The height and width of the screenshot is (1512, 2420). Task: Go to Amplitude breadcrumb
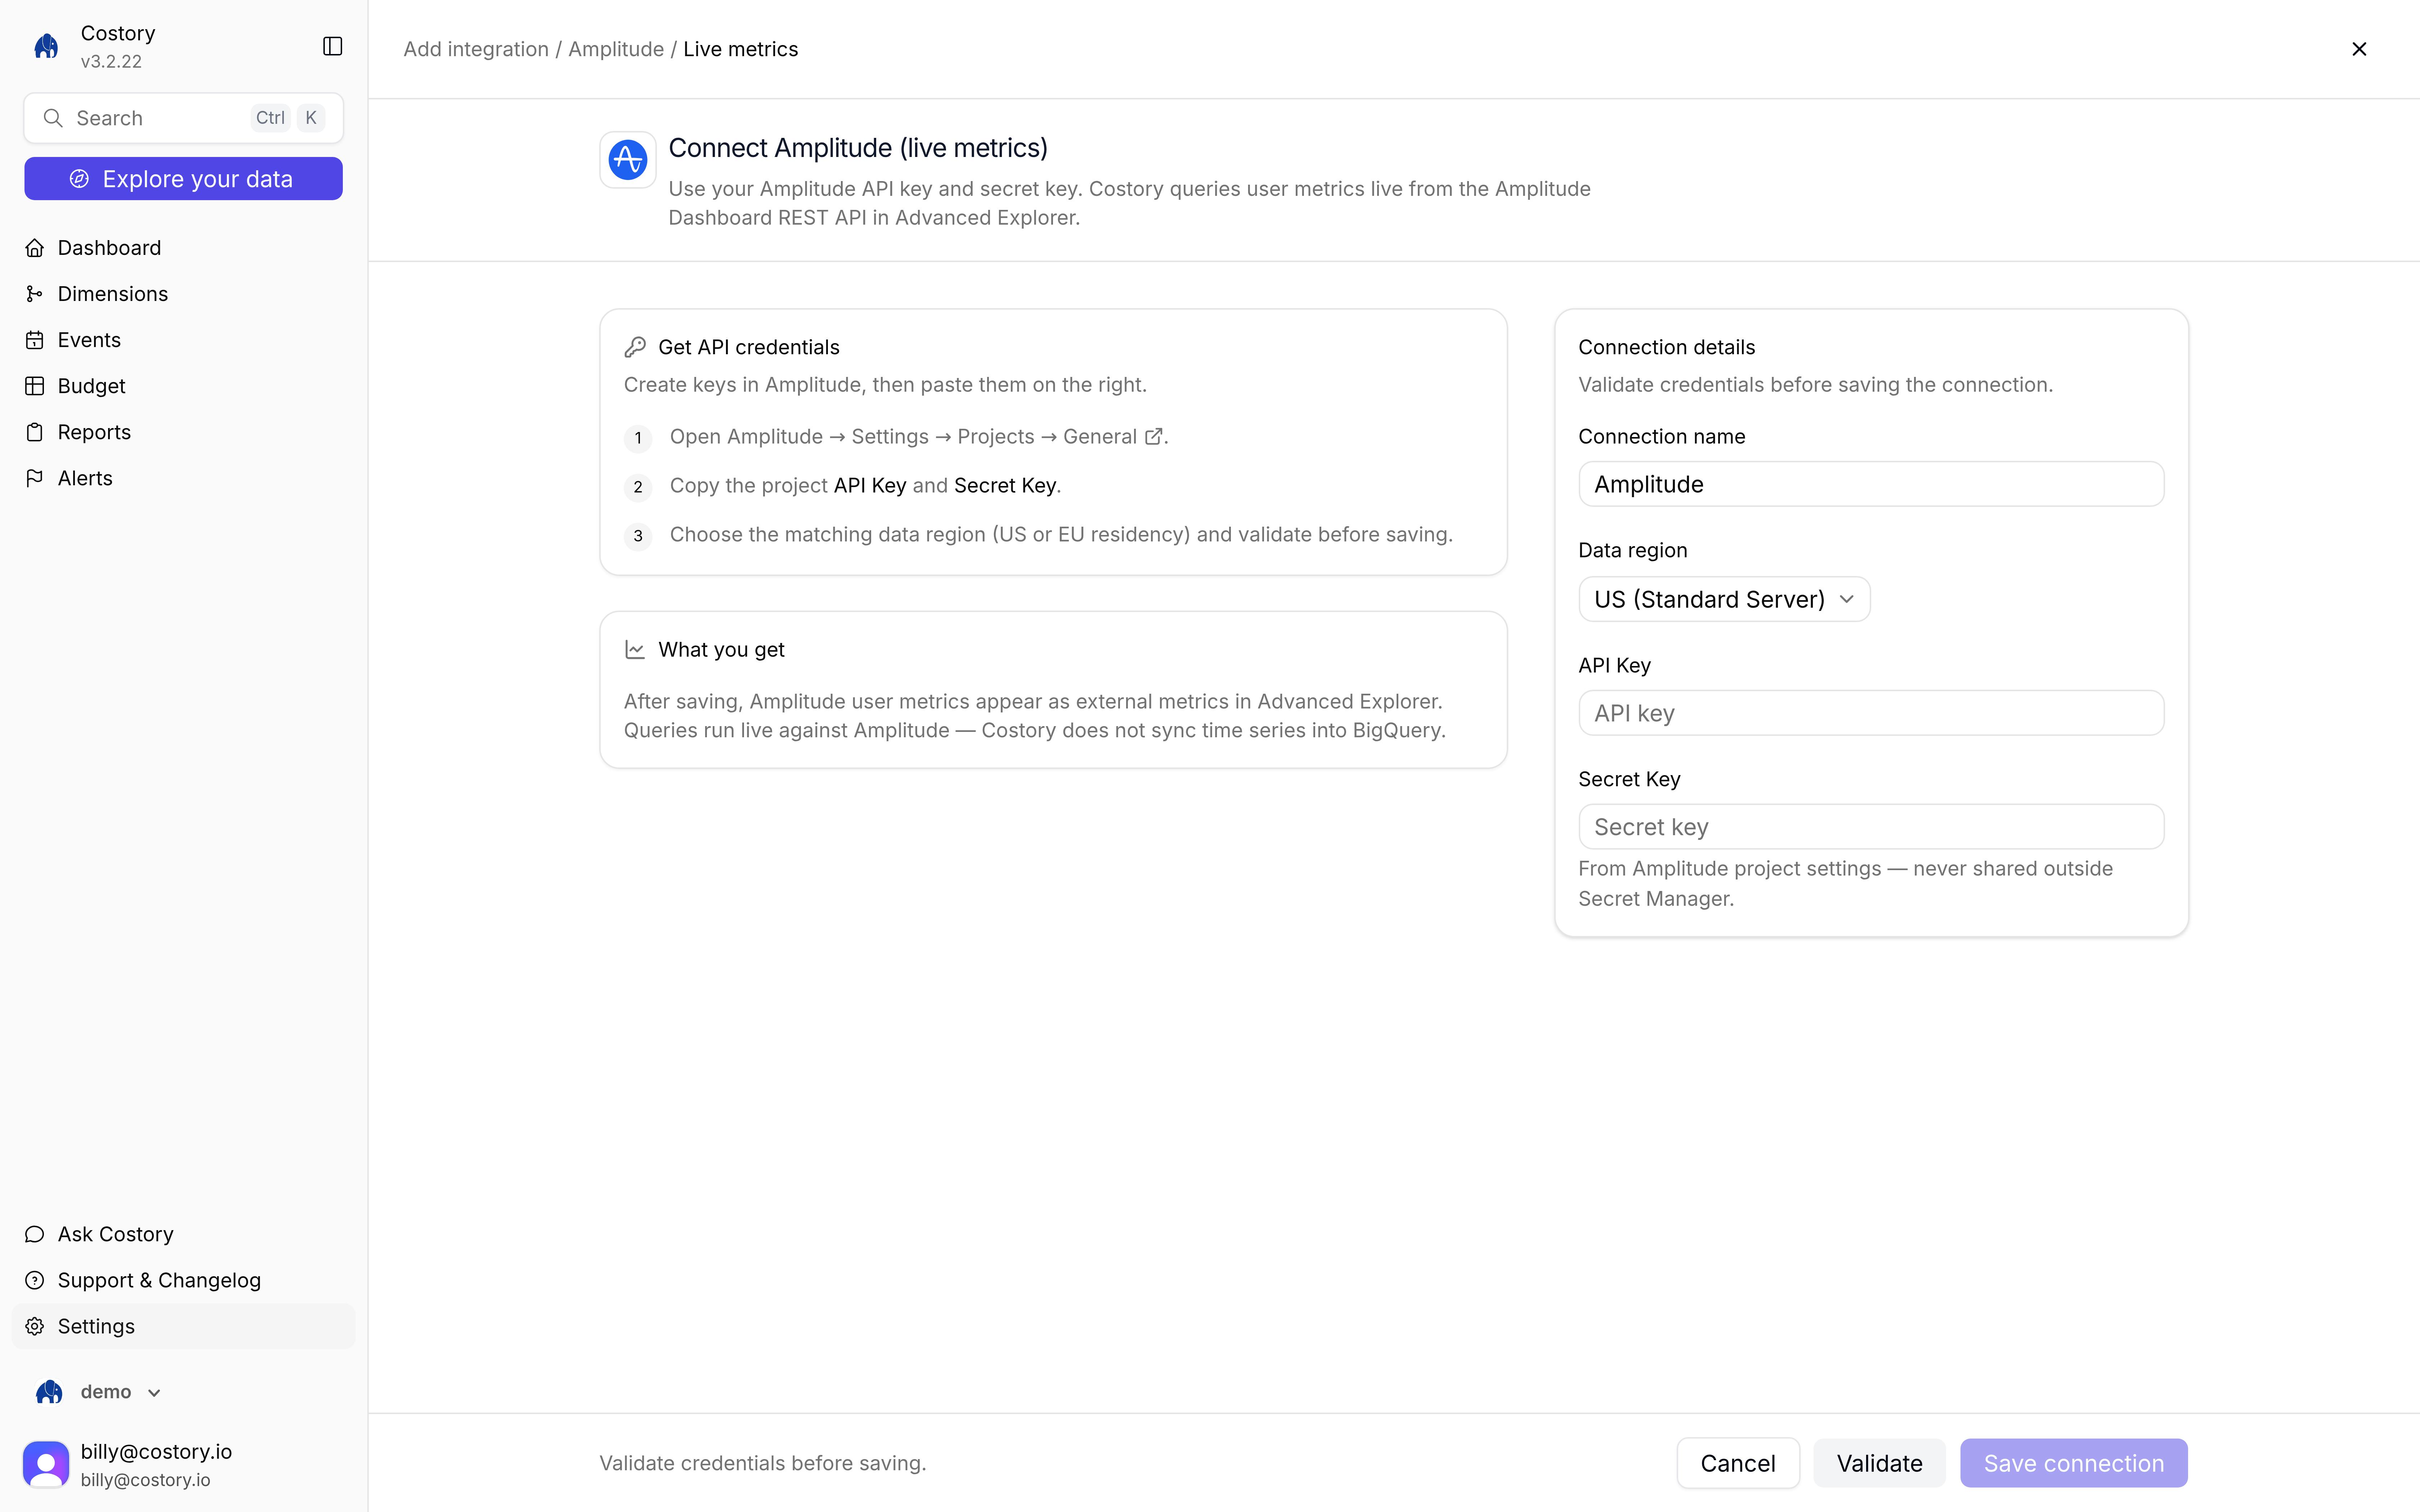pos(616,49)
